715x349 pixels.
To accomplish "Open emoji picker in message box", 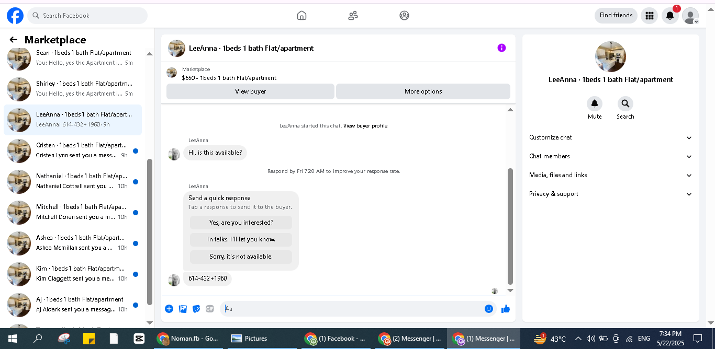I will (x=489, y=309).
